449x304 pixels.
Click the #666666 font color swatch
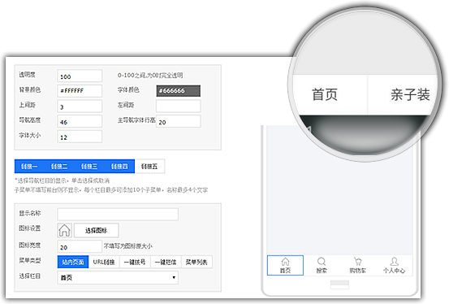(x=179, y=91)
